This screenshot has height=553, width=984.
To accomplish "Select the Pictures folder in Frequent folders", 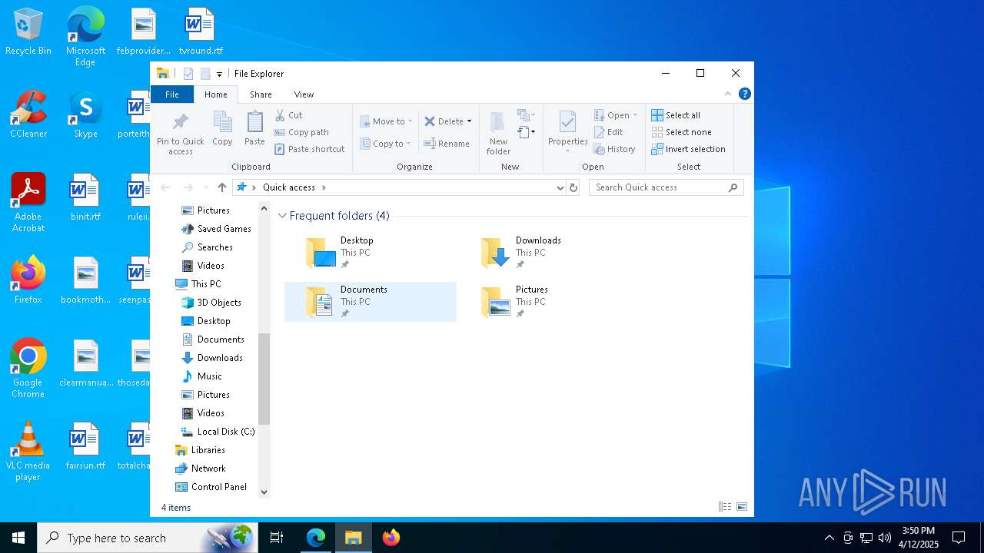I will (x=546, y=302).
